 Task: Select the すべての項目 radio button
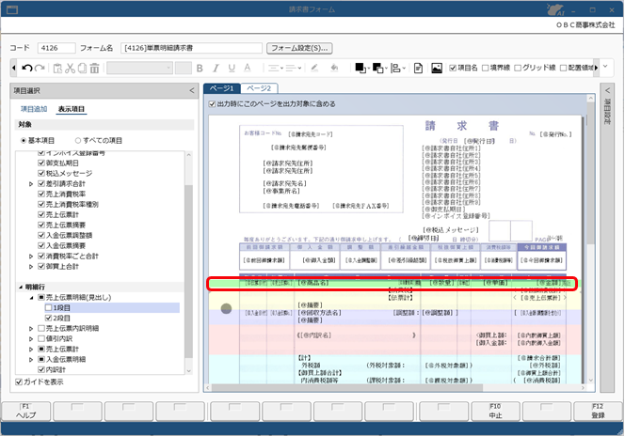coord(78,140)
